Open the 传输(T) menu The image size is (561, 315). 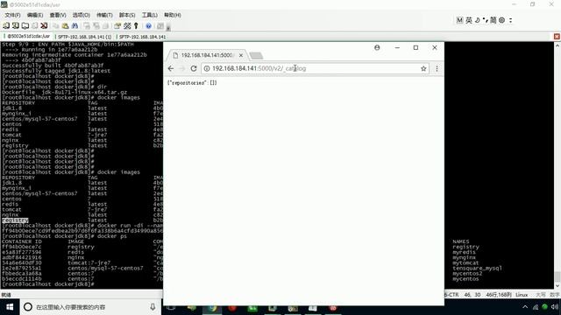click(x=104, y=15)
